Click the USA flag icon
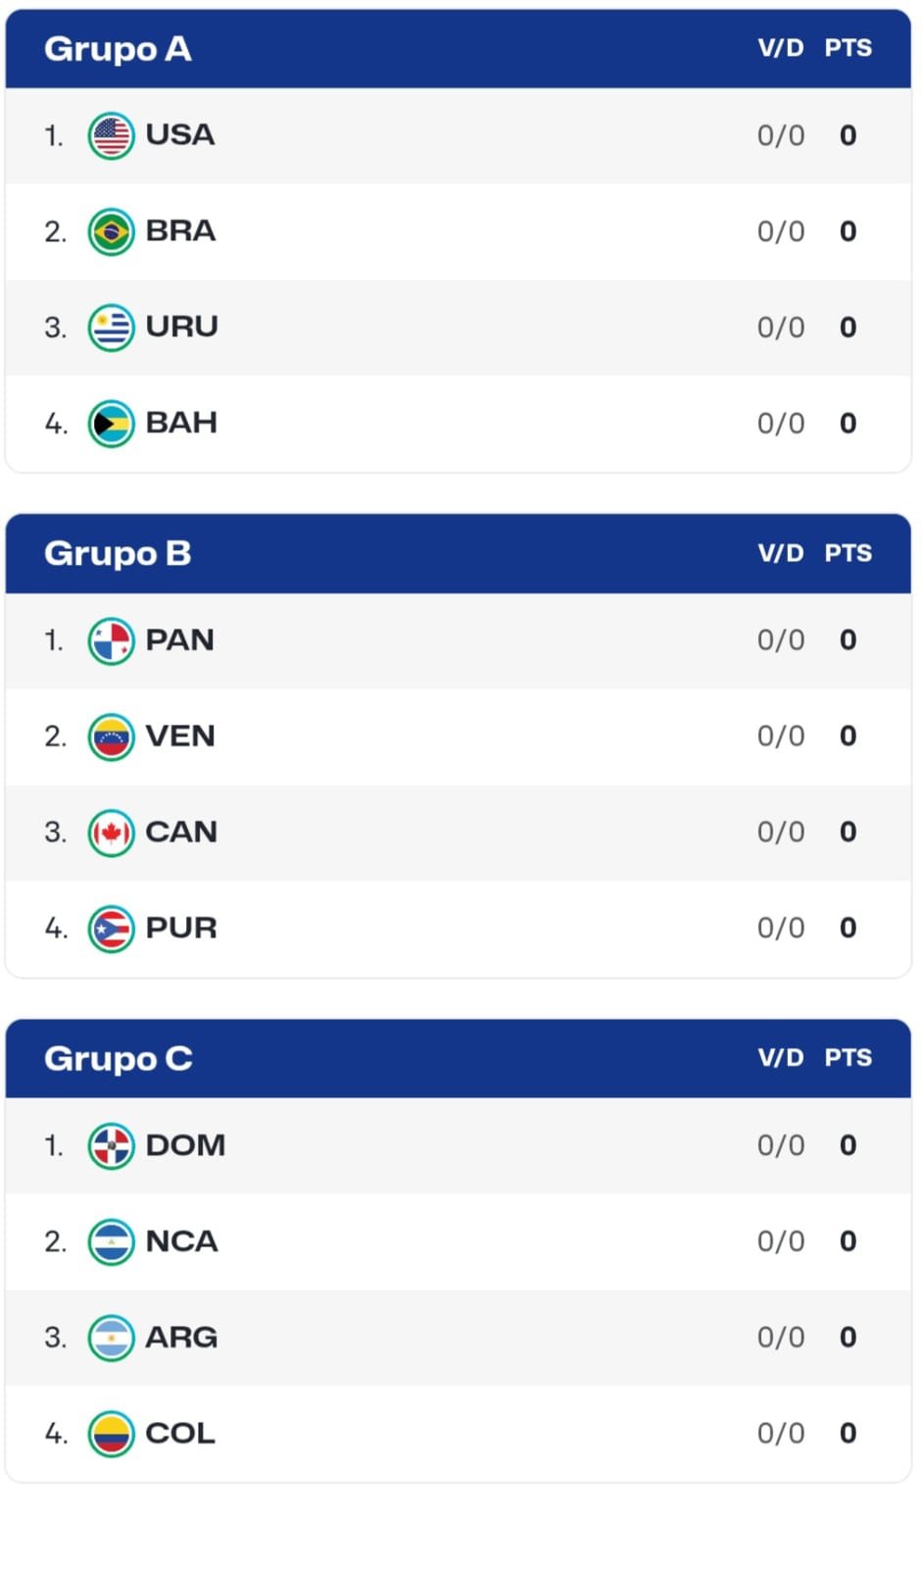 tap(111, 135)
